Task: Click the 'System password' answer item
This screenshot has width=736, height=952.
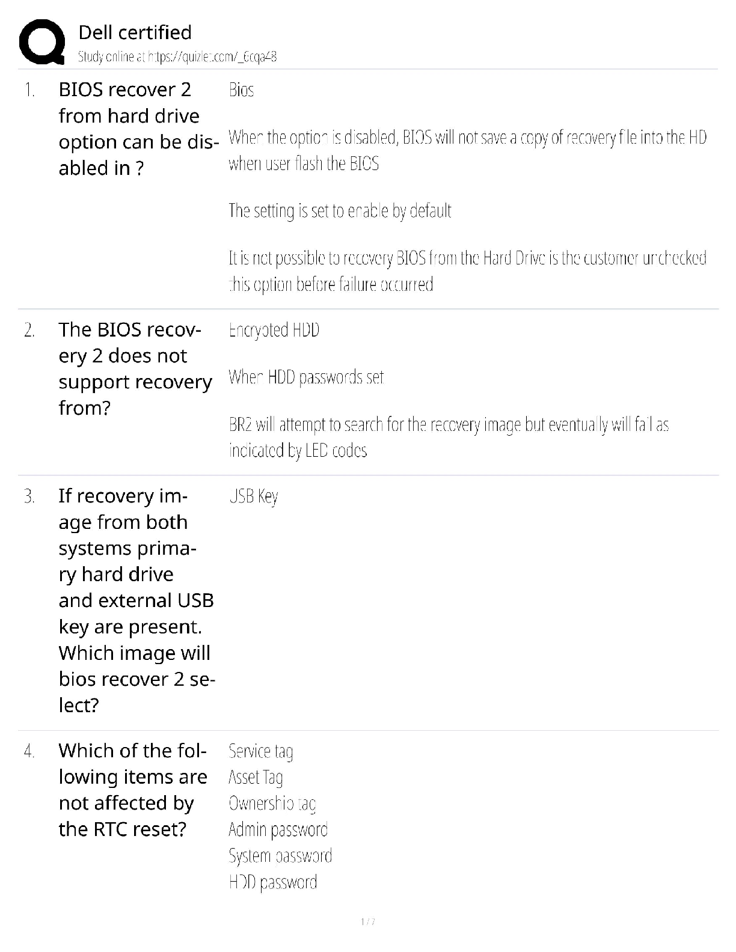Action: [x=280, y=856]
